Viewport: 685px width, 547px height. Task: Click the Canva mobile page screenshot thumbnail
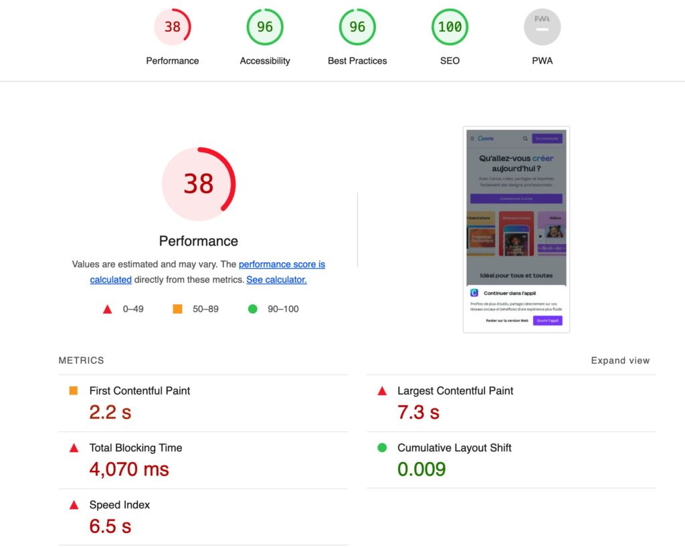tap(516, 229)
